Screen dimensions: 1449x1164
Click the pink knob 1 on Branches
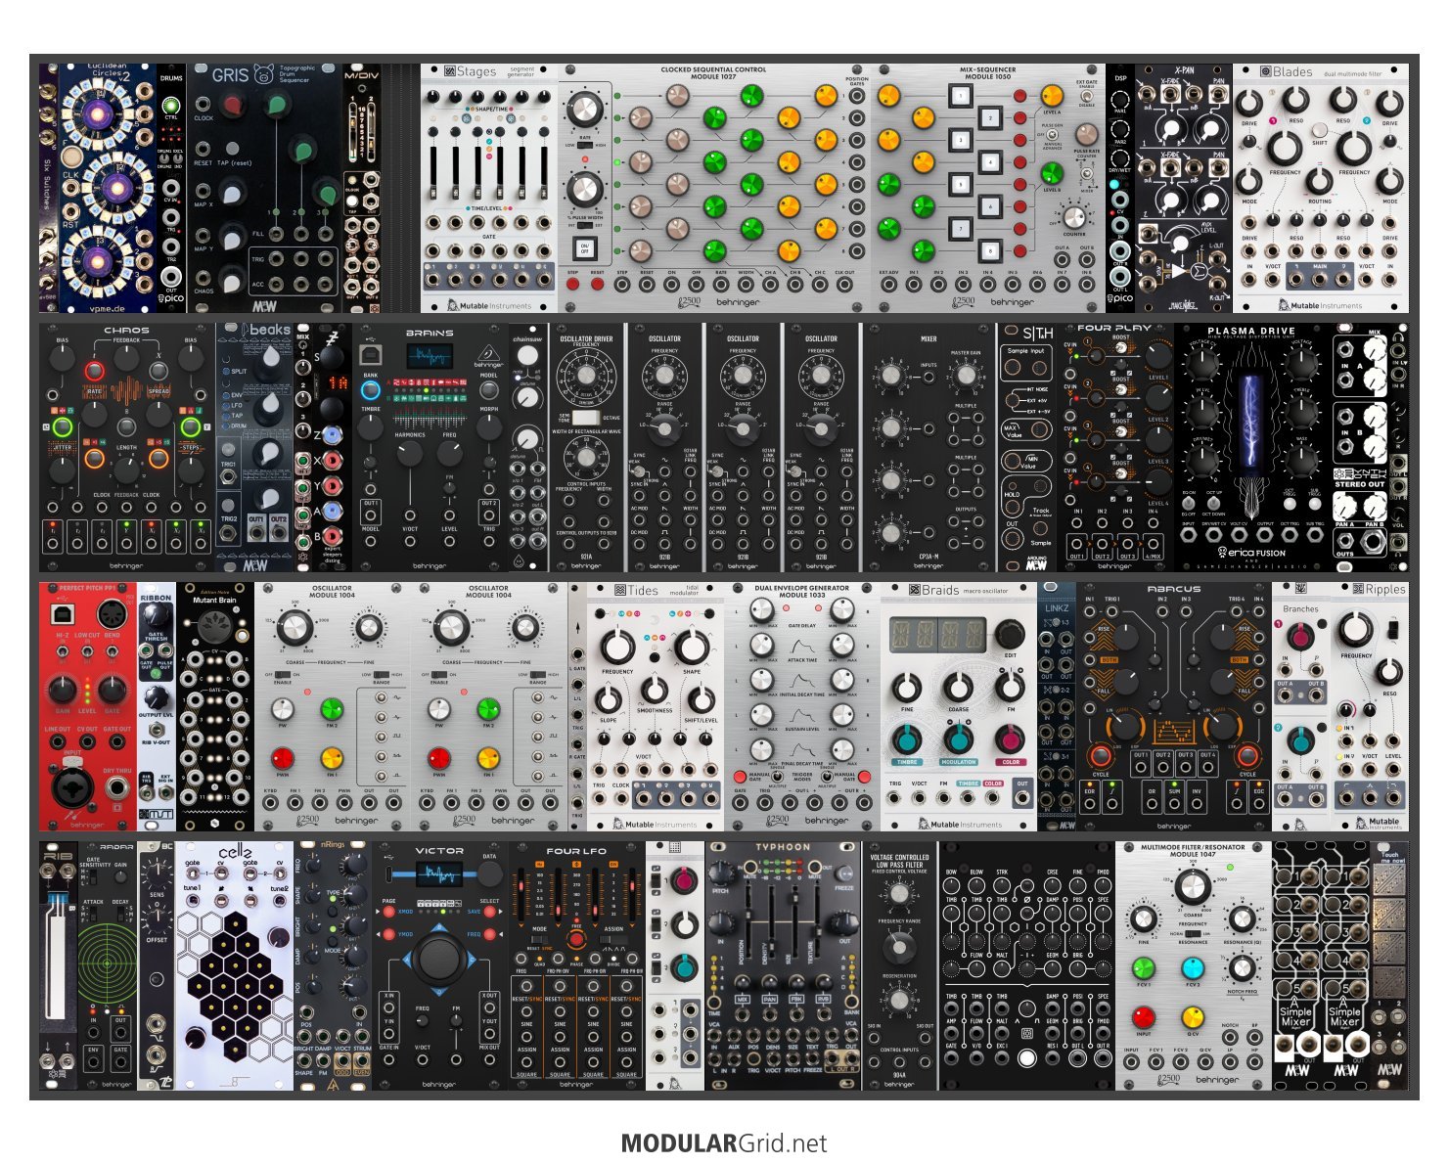click(x=1299, y=638)
